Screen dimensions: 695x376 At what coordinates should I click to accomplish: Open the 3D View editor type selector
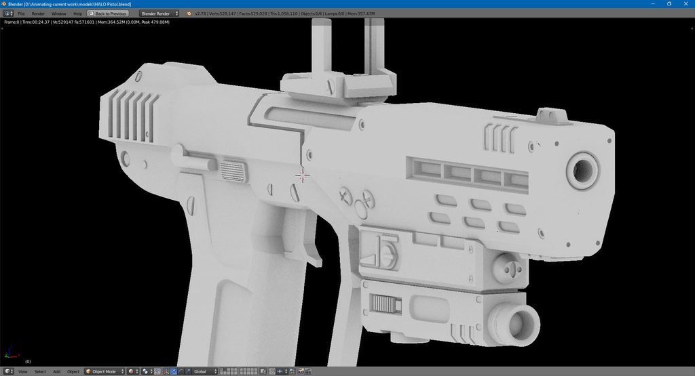click(9, 371)
